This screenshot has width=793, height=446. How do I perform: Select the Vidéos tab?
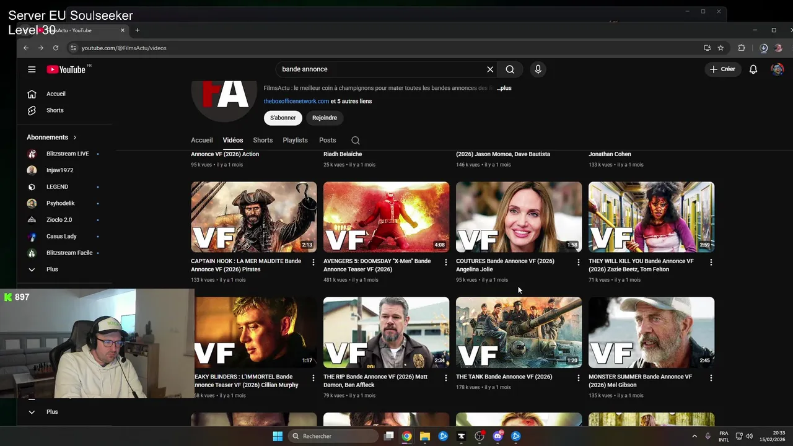tap(233, 140)
